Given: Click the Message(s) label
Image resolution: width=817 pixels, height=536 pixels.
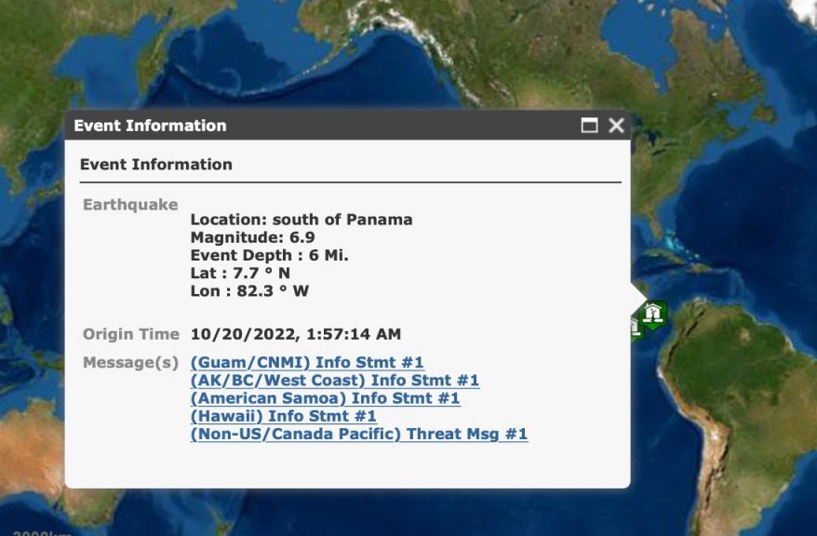Looking at the screenshot, I should click(130, 362).
